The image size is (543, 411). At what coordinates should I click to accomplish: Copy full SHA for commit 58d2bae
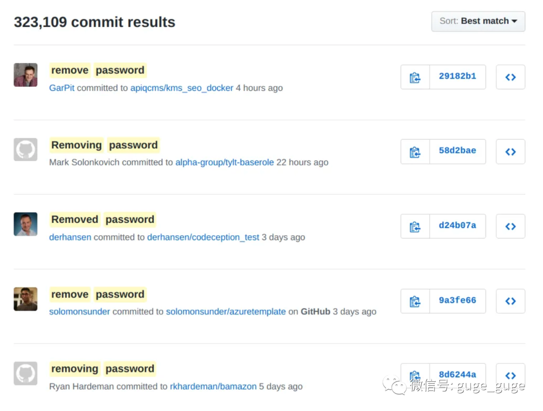pos(415,152)
